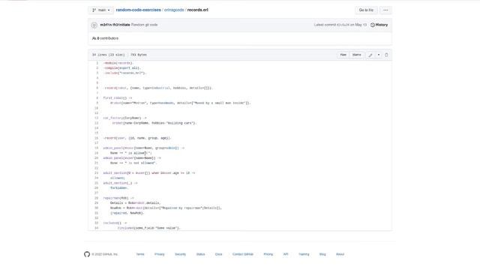This screenshot has height=270, width=480.
Task: Open the About footer link
Action: coord(340,254)
